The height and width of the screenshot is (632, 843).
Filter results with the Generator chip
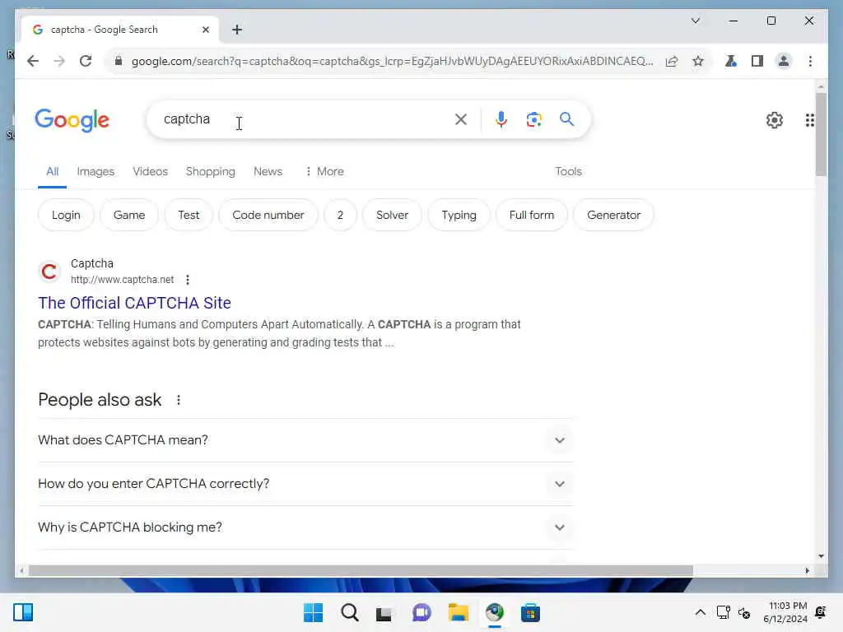[613, 215]
